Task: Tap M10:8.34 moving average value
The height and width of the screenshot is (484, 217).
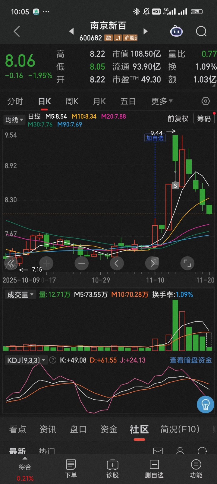Action: tap(84, 116)
